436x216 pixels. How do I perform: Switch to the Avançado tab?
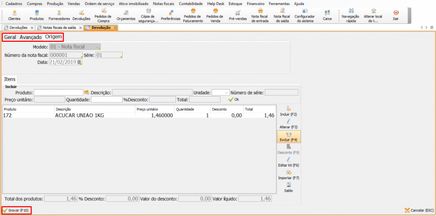[x=31, y=37]
